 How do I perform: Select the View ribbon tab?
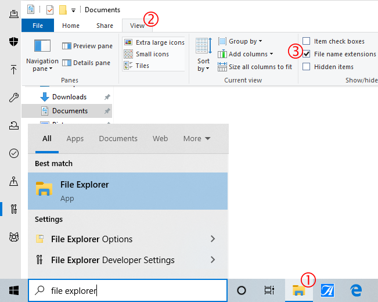(137, 26)
